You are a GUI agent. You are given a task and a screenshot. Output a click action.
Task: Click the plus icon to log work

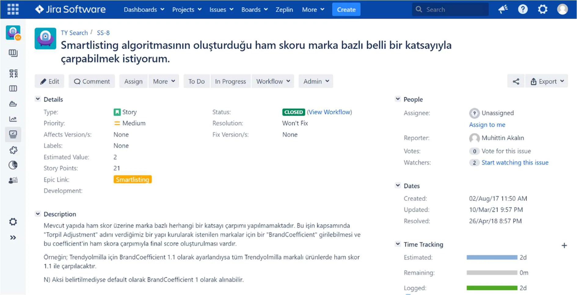[x=564, y=246]
